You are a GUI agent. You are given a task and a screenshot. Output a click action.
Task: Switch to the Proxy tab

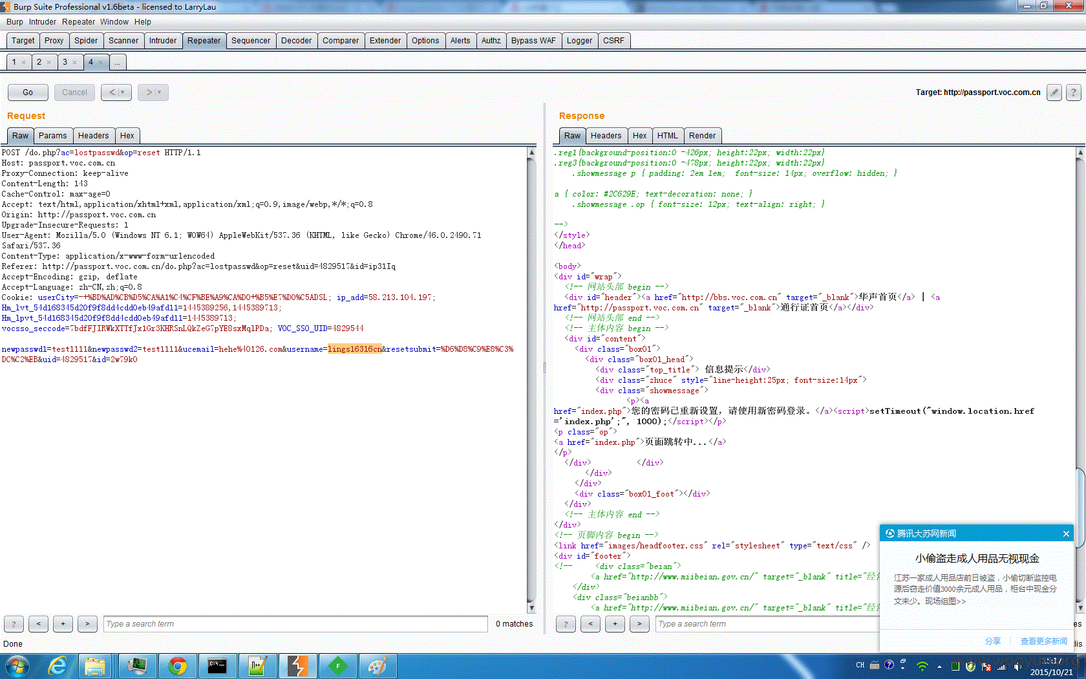point(54,41)
